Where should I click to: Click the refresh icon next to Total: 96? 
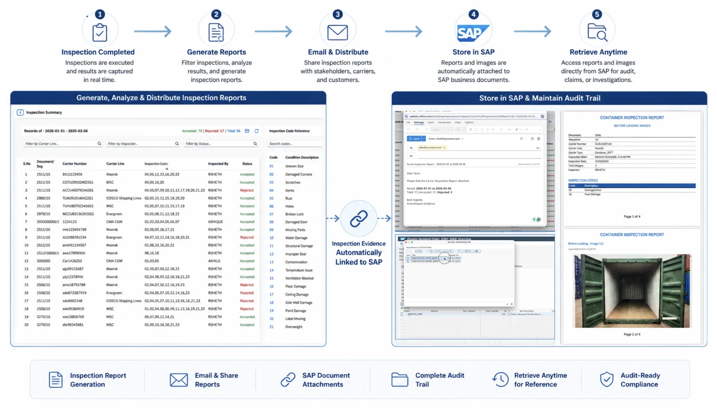point(257,131)
